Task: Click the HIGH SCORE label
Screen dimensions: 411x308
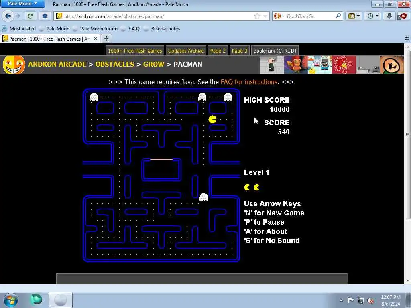Action: [x=267, y=100]
